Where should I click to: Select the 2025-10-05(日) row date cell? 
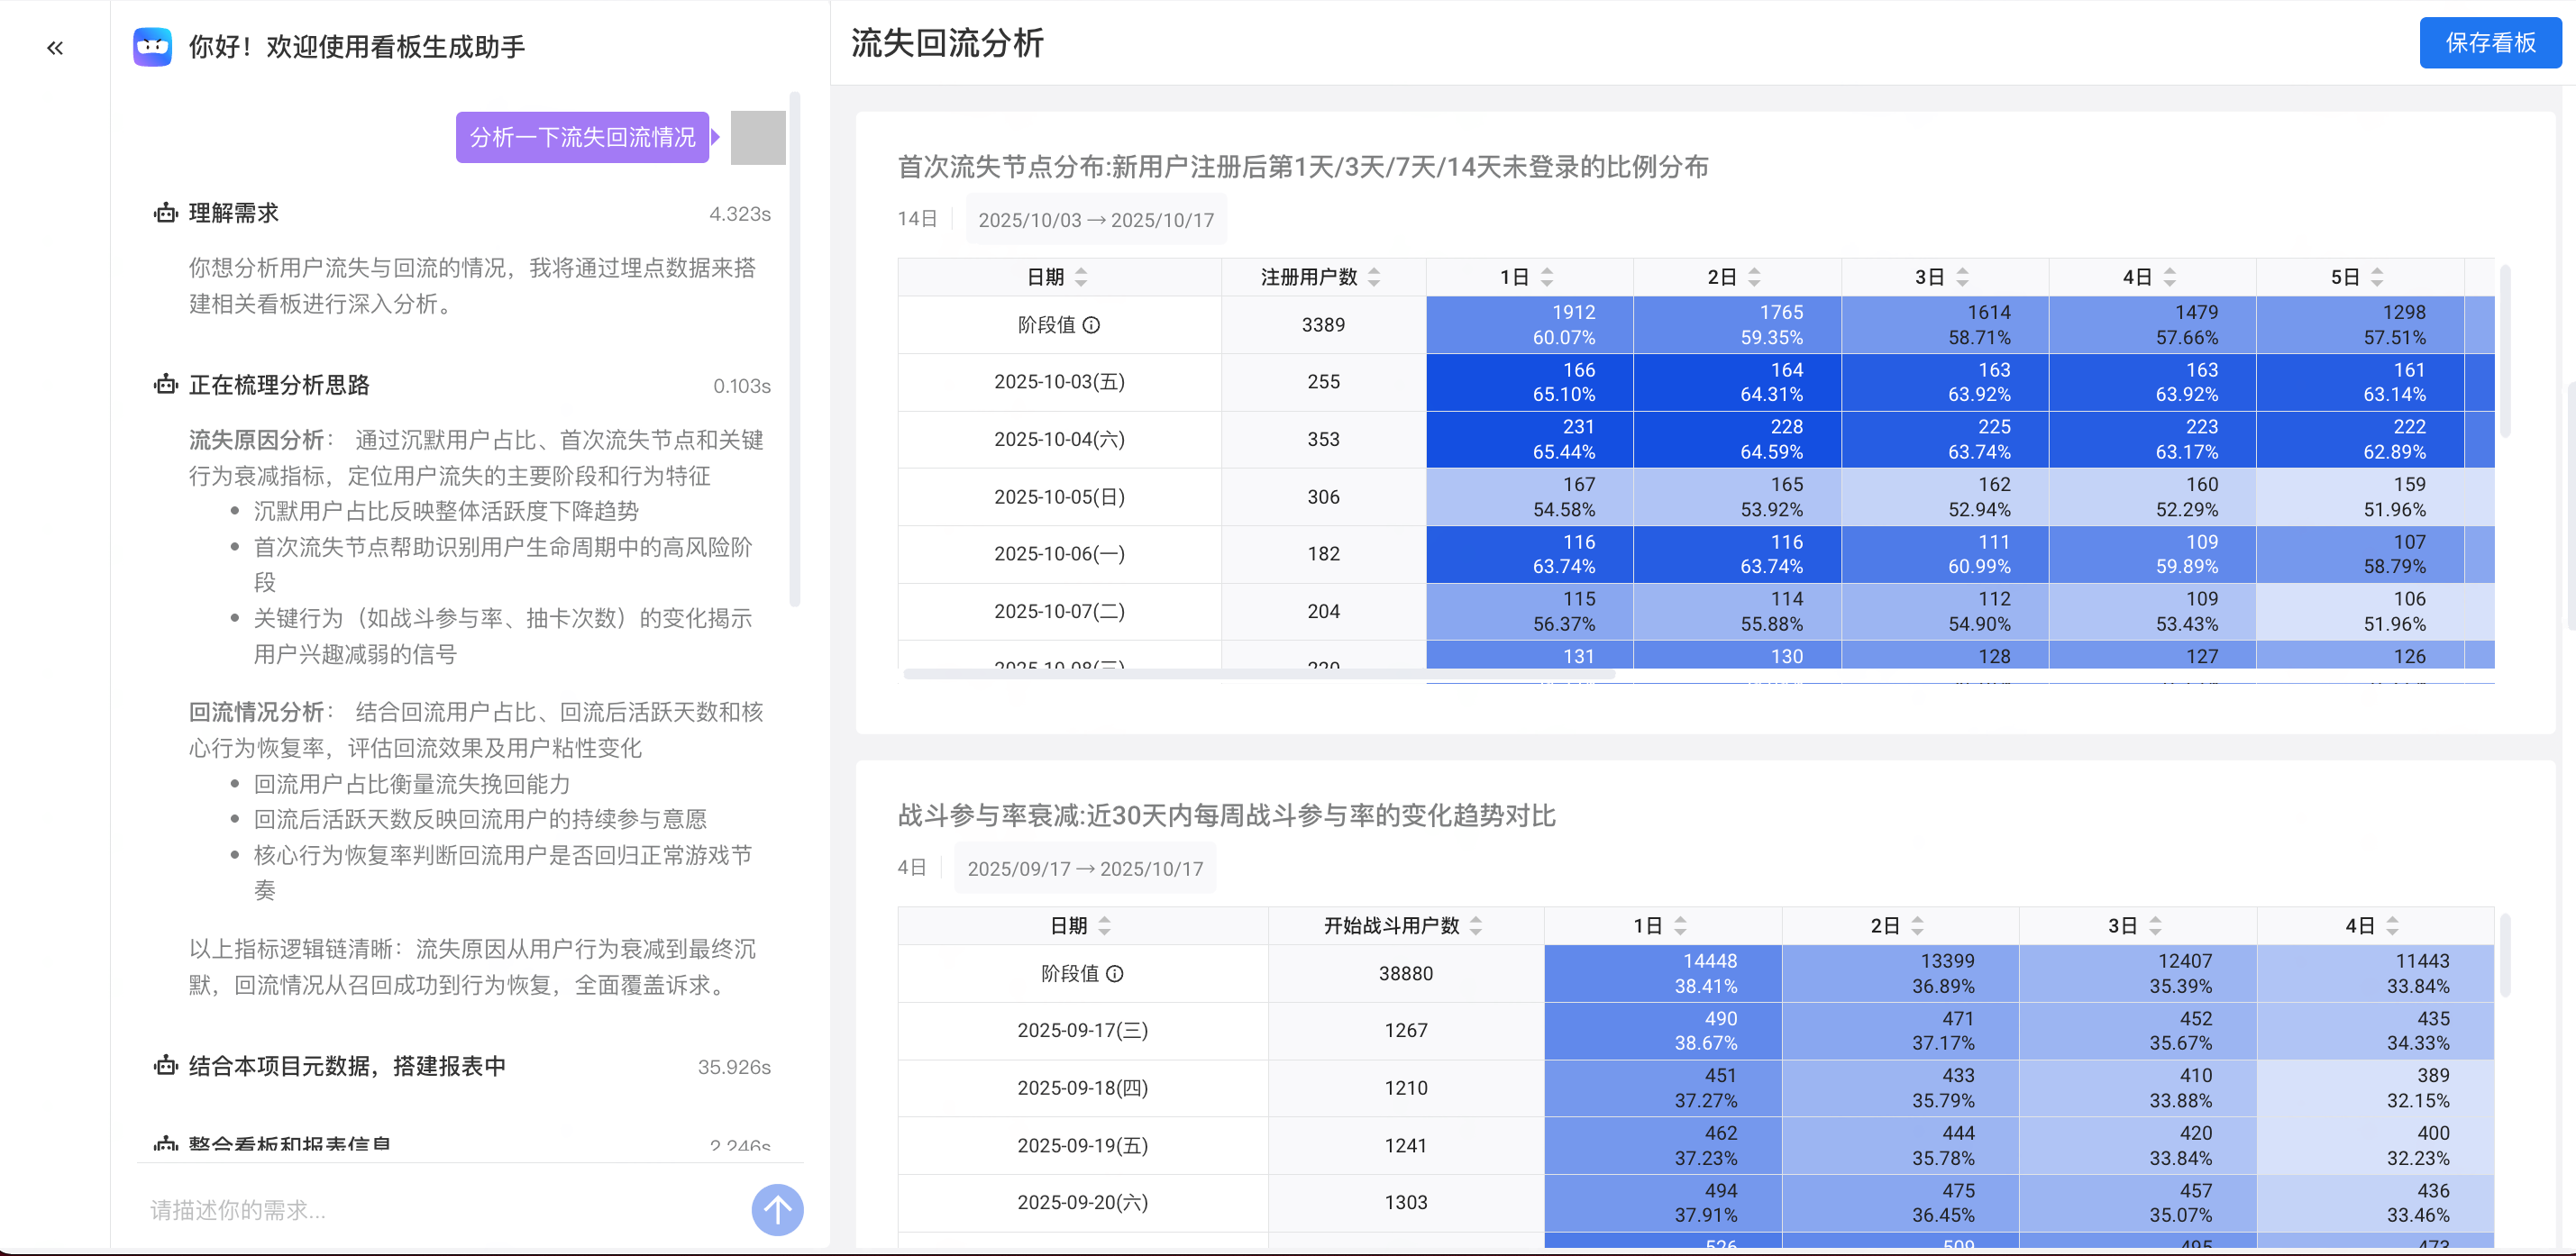(x=1059, y=497)
